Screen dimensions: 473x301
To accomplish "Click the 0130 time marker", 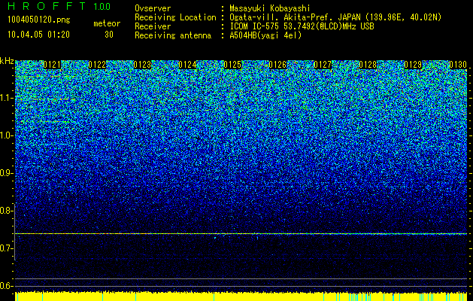I will [x=458, y=65].
